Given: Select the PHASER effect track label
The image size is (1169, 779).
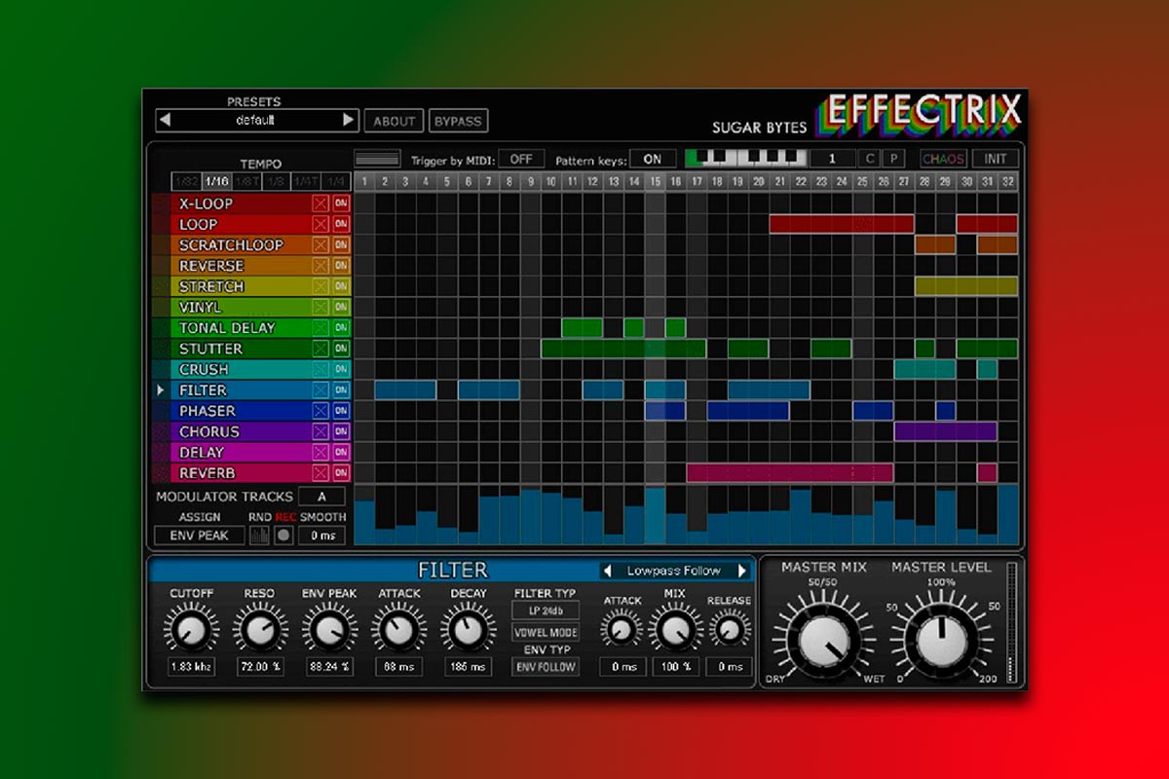Looking at the screenshot, I should pyautogui.click(x=207, y=411).
